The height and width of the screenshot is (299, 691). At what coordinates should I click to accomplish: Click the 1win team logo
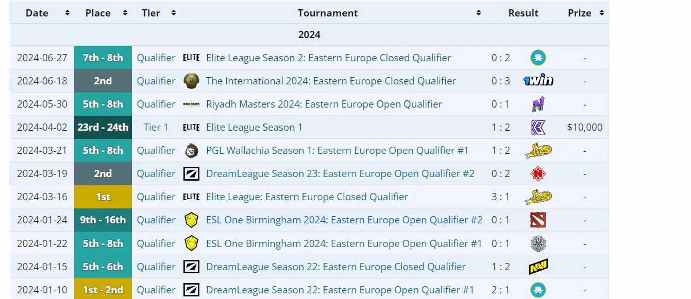coord(538,81)
